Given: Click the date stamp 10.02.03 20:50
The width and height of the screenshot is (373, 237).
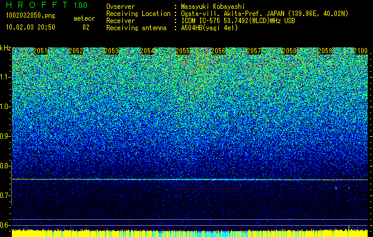Looking at the screenshot, I should [x=30, y=27].
